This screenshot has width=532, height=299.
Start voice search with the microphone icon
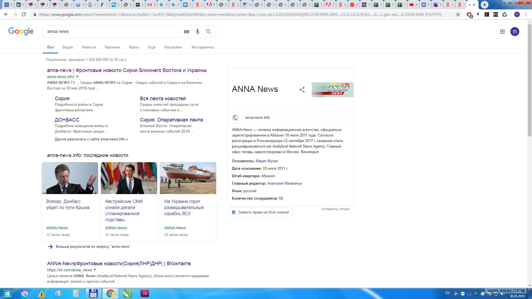click(x=198, y=32)
